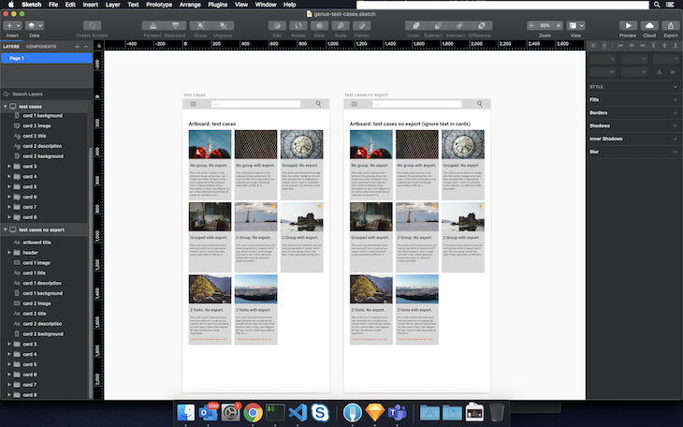The width and height of the screenshot is (683, 427).
Task: Select the Rotate tool
Action: [298, 25]
